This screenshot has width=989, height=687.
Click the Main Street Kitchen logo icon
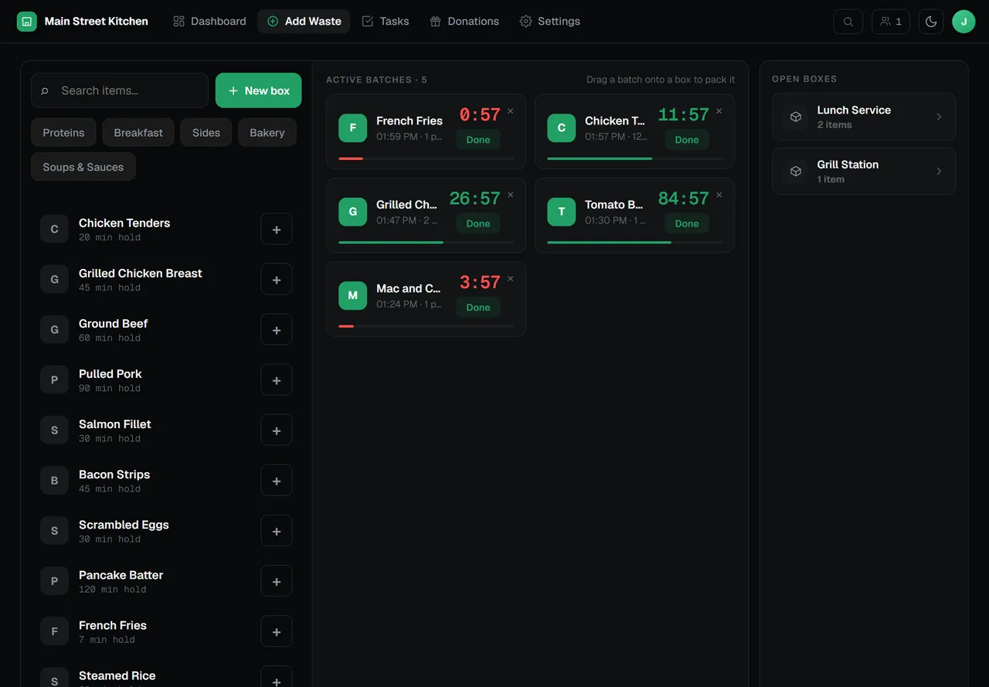pyautogui.click(x=27, y=22)
